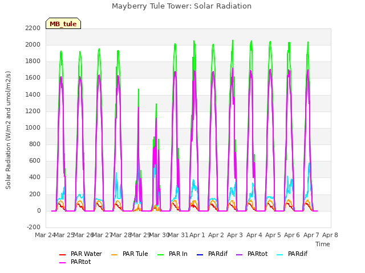Click the 1000 y-axis tick label
365x273 pixels.
(33, 127)
